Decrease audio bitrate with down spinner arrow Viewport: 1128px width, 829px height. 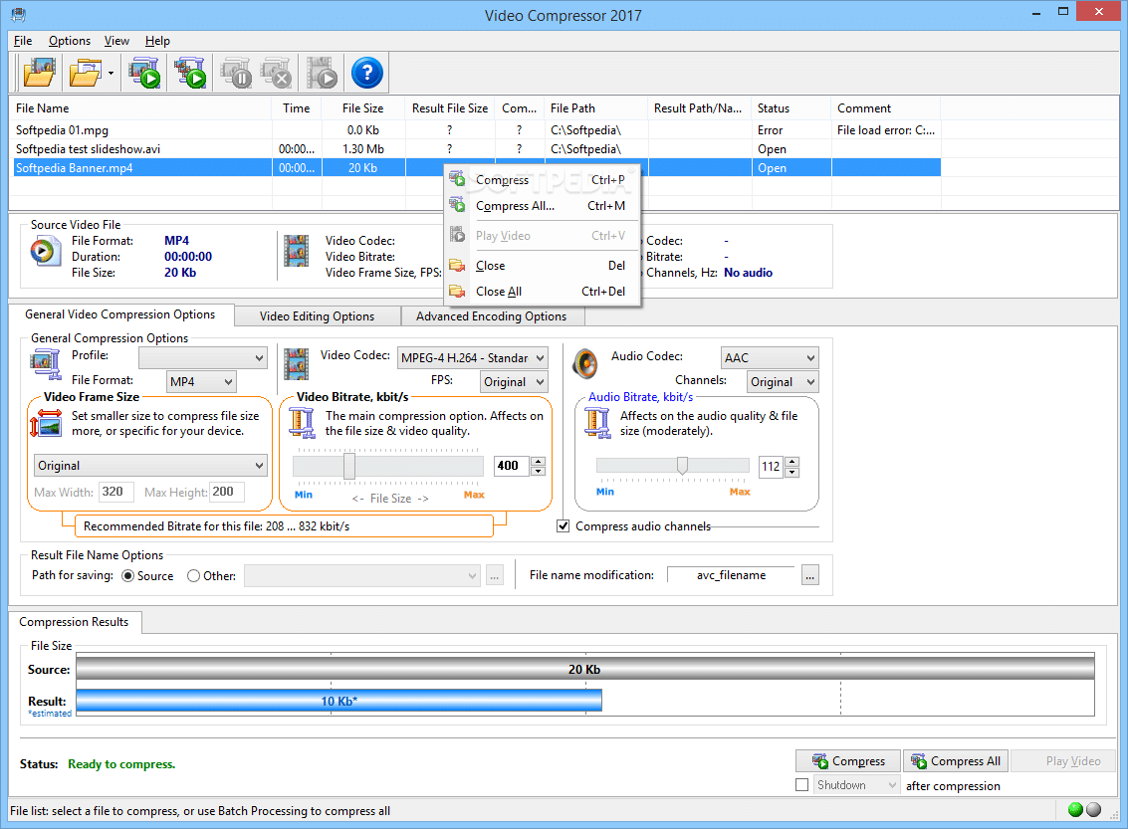pyautogui.click(x=792, y=472)
